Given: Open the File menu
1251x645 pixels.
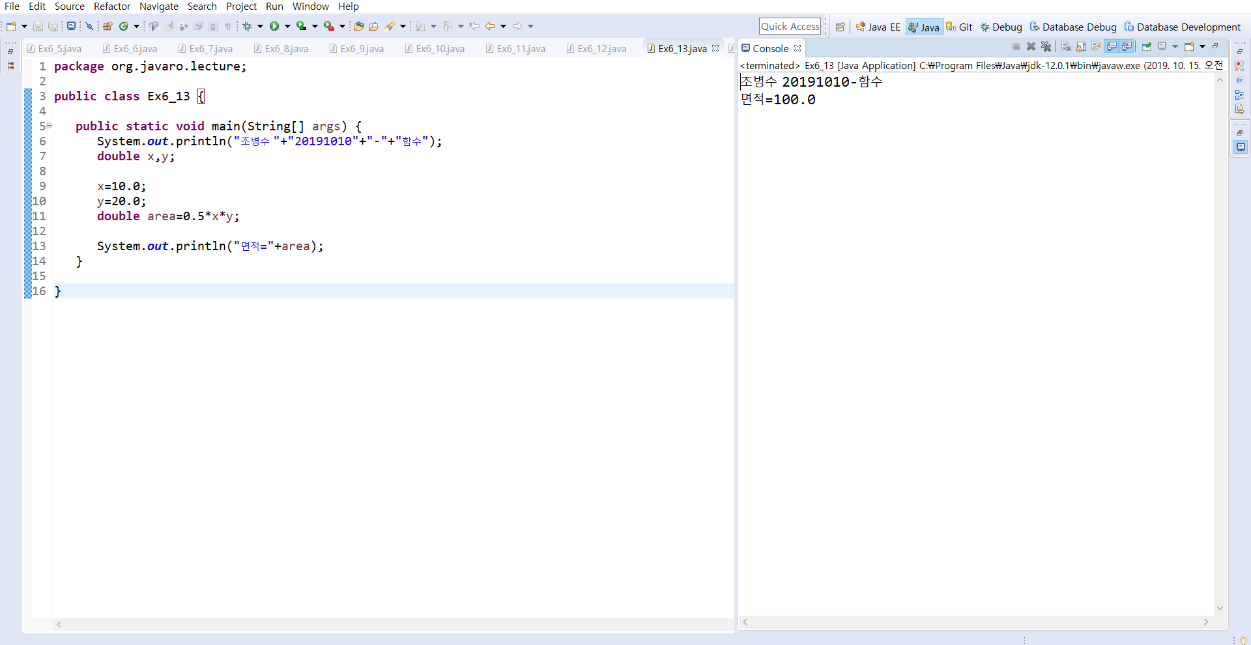Looking at the screenshot, I should (12, 7).
